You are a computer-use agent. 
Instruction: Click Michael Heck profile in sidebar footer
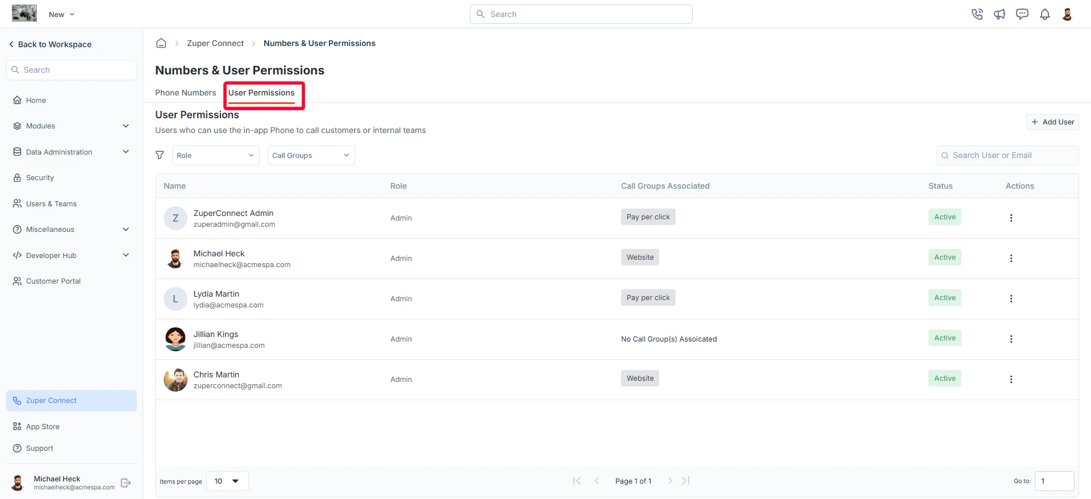tap(63, 483)
